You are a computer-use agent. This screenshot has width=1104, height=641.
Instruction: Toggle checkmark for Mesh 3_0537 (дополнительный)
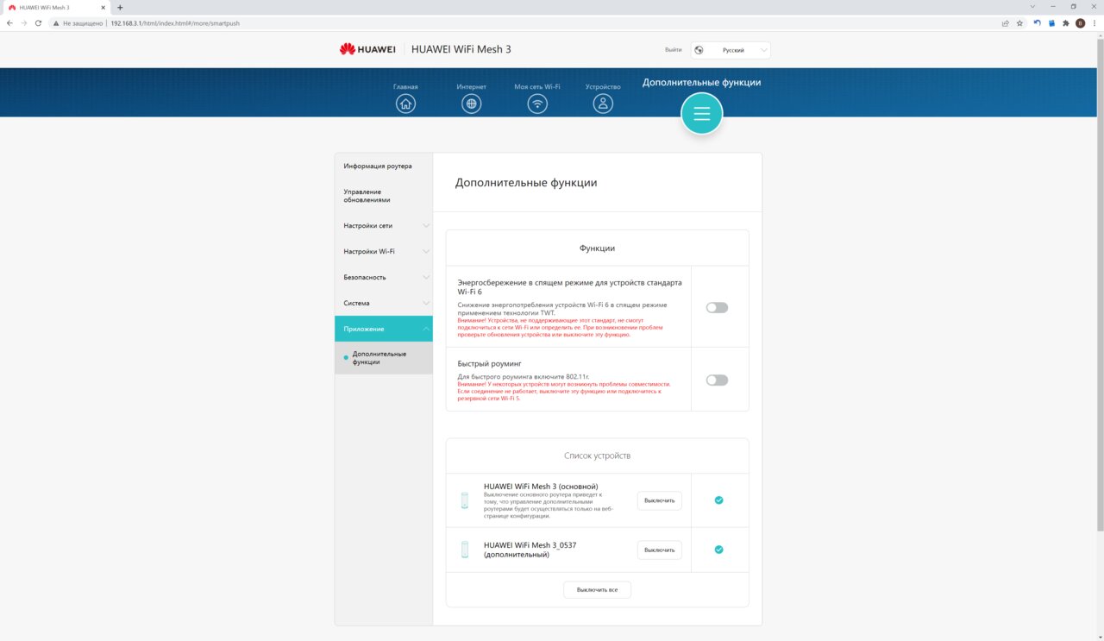718,550
